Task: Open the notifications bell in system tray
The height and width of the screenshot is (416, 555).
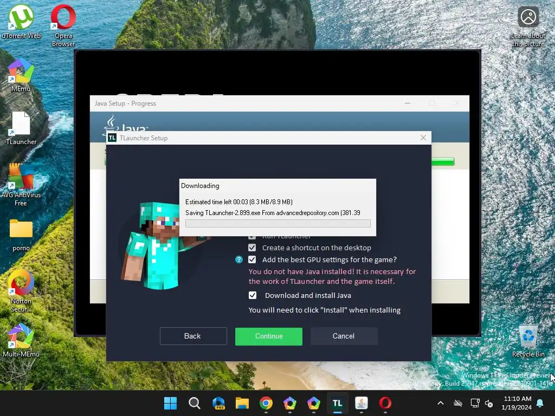Action: pos(540,403)
